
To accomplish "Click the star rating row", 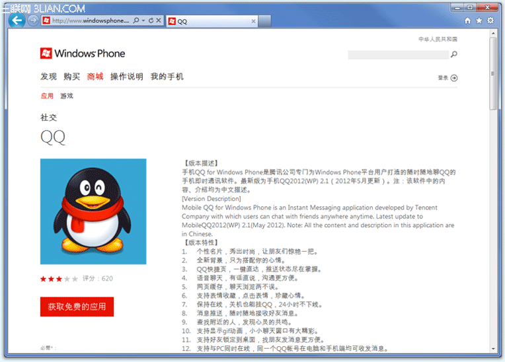I will tap(59, 279).
